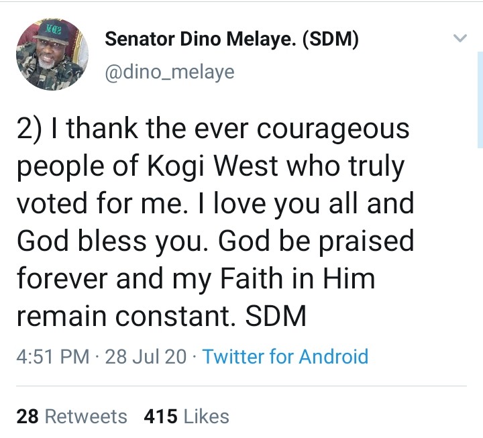
Task: Click the "2)" thread number in the tweet
Action: tap(30, 129)
